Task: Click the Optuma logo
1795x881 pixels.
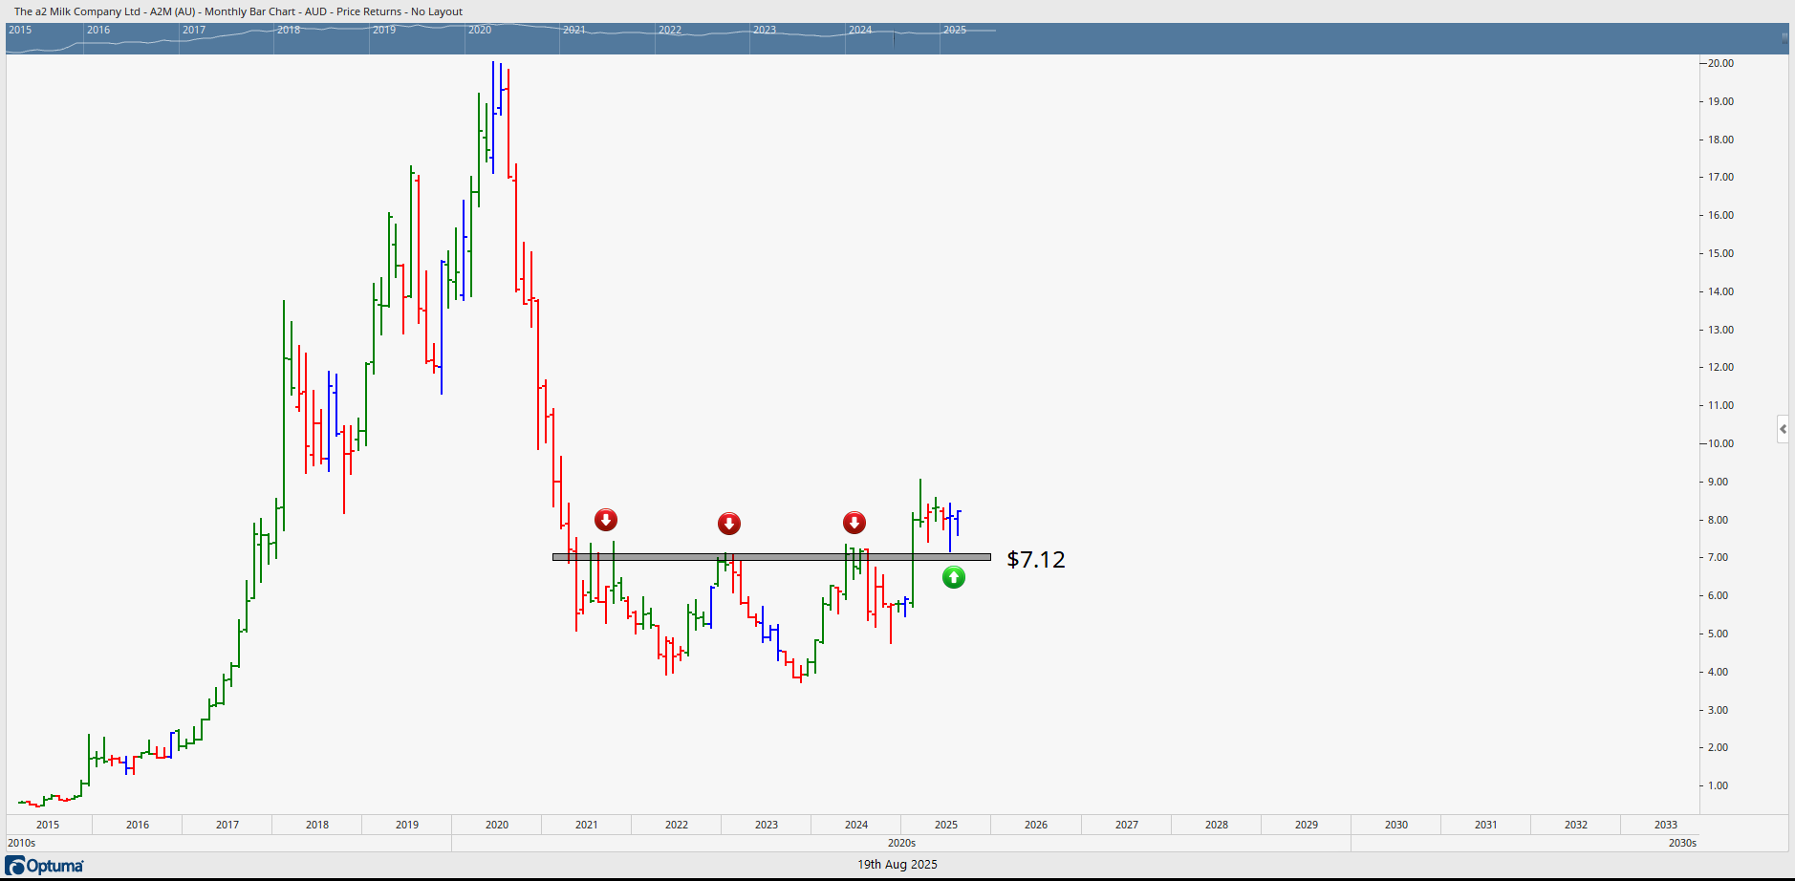Action: click(45, 866)
